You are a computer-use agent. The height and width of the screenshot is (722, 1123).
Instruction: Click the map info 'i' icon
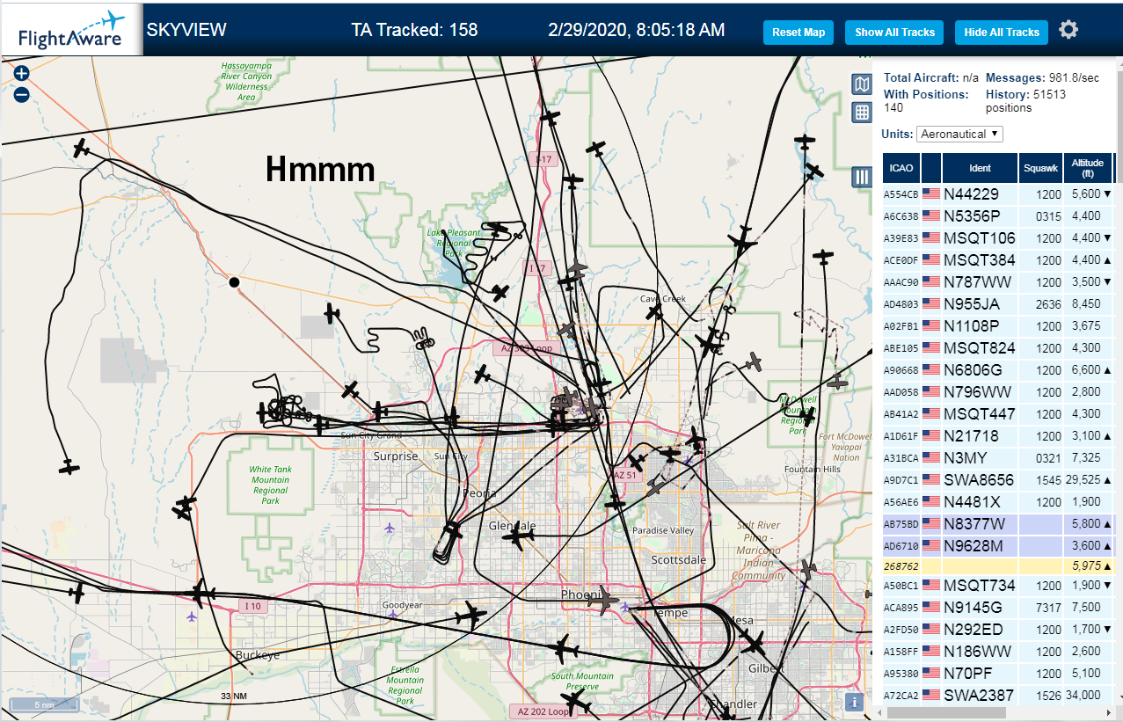click(853, 701)
